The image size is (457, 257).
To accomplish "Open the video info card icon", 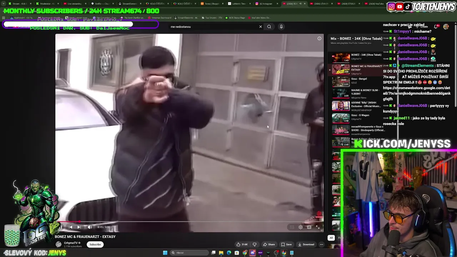I will (319, 39).
